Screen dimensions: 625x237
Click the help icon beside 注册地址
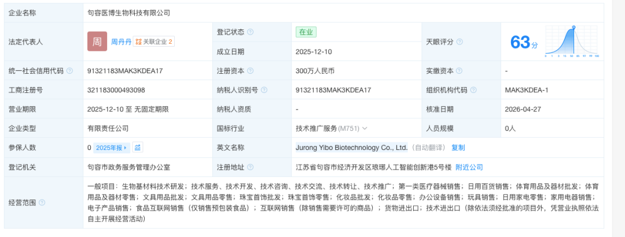[251, 167]
